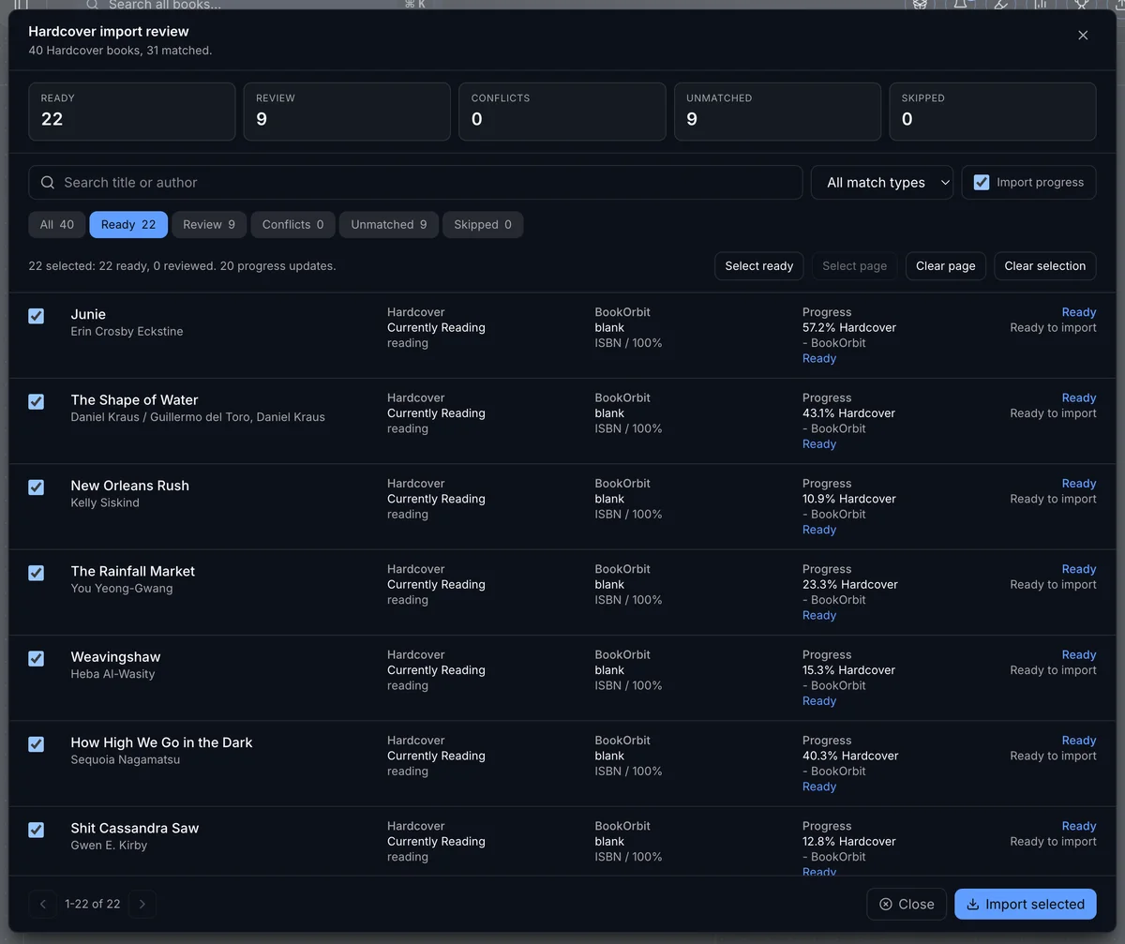Click the Weavingshaw title

pyautogui.click(x=115, y=657)
